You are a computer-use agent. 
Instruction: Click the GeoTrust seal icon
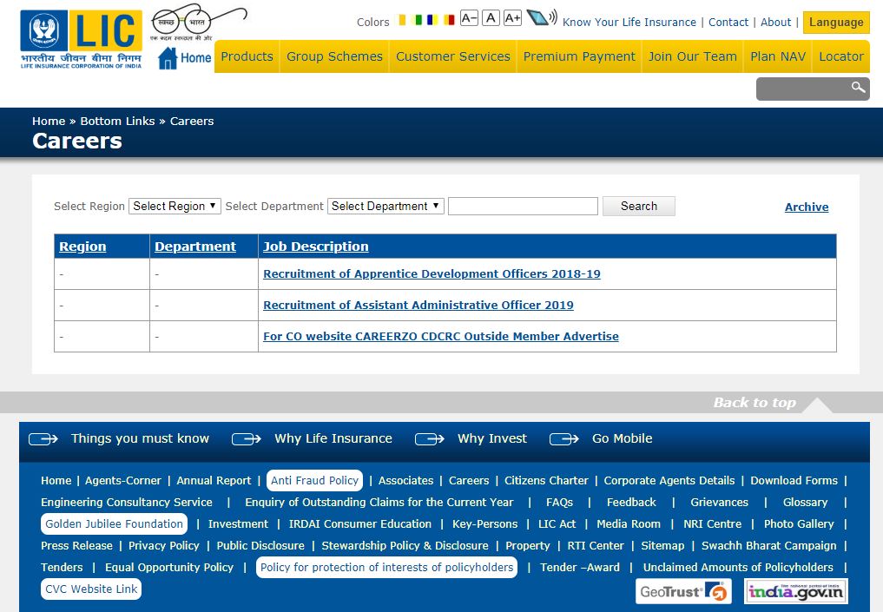[x=683, y=591]
